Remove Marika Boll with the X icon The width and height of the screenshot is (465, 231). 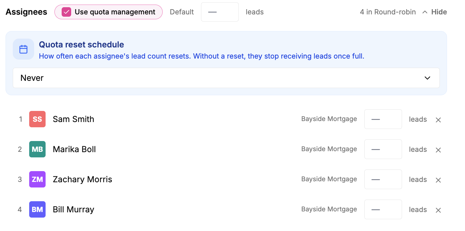(438, 150)
